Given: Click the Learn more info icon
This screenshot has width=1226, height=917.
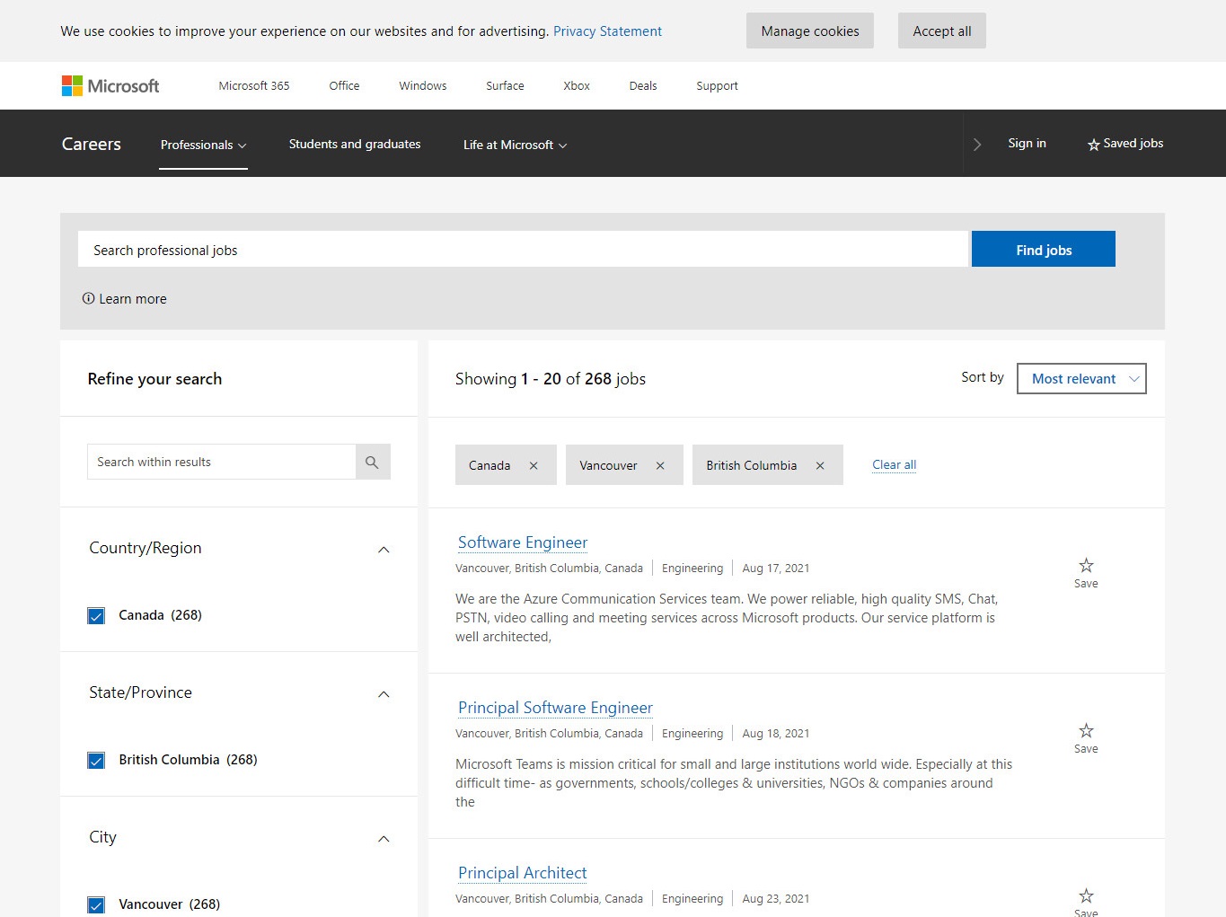Looking at the screenshot, I should 88,299.
